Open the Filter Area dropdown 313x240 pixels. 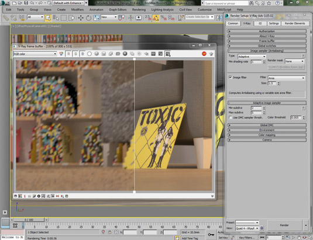(286, 78)
